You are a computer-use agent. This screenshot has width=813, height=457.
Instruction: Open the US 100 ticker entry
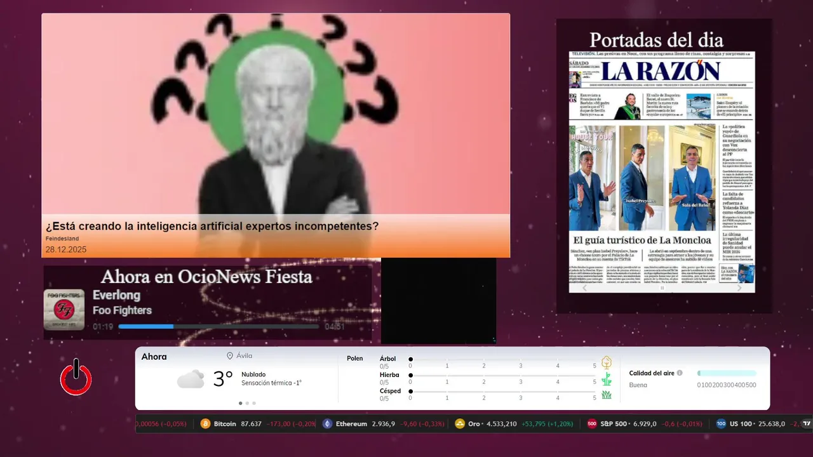(x=758, y=424)
